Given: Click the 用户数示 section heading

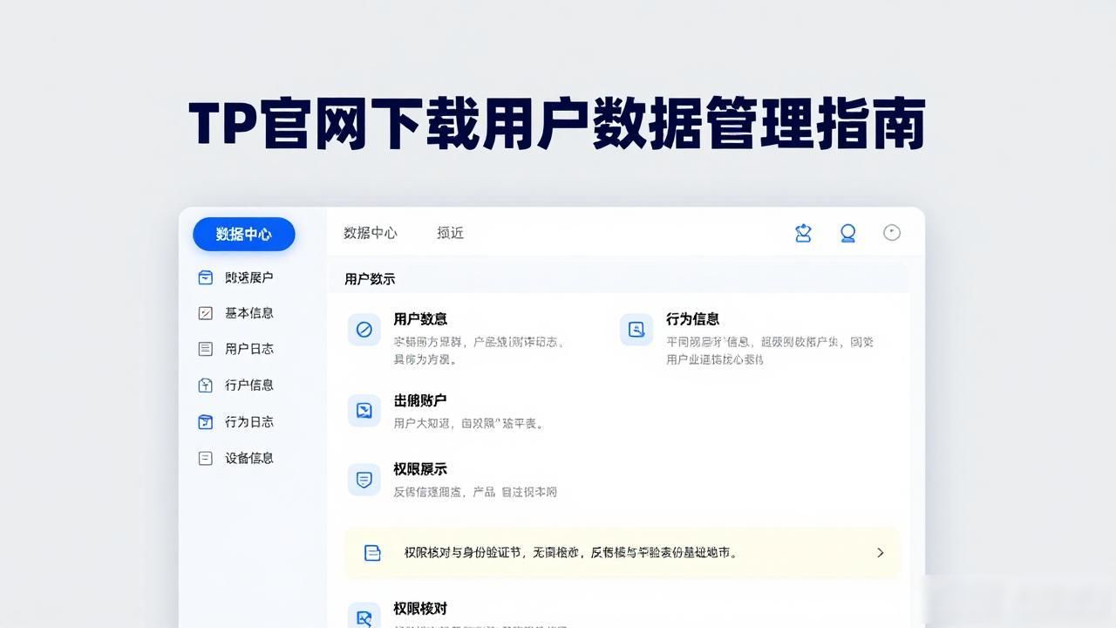Looking at the screenshot, I should 370,279.
